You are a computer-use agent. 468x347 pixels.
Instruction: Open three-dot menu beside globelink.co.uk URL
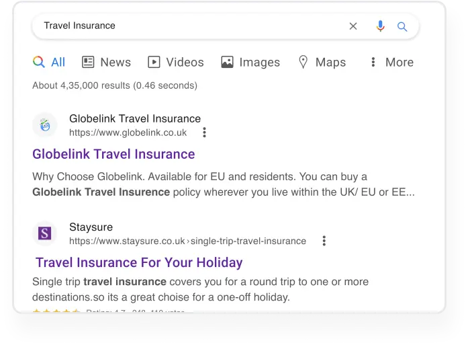[204, 132]
